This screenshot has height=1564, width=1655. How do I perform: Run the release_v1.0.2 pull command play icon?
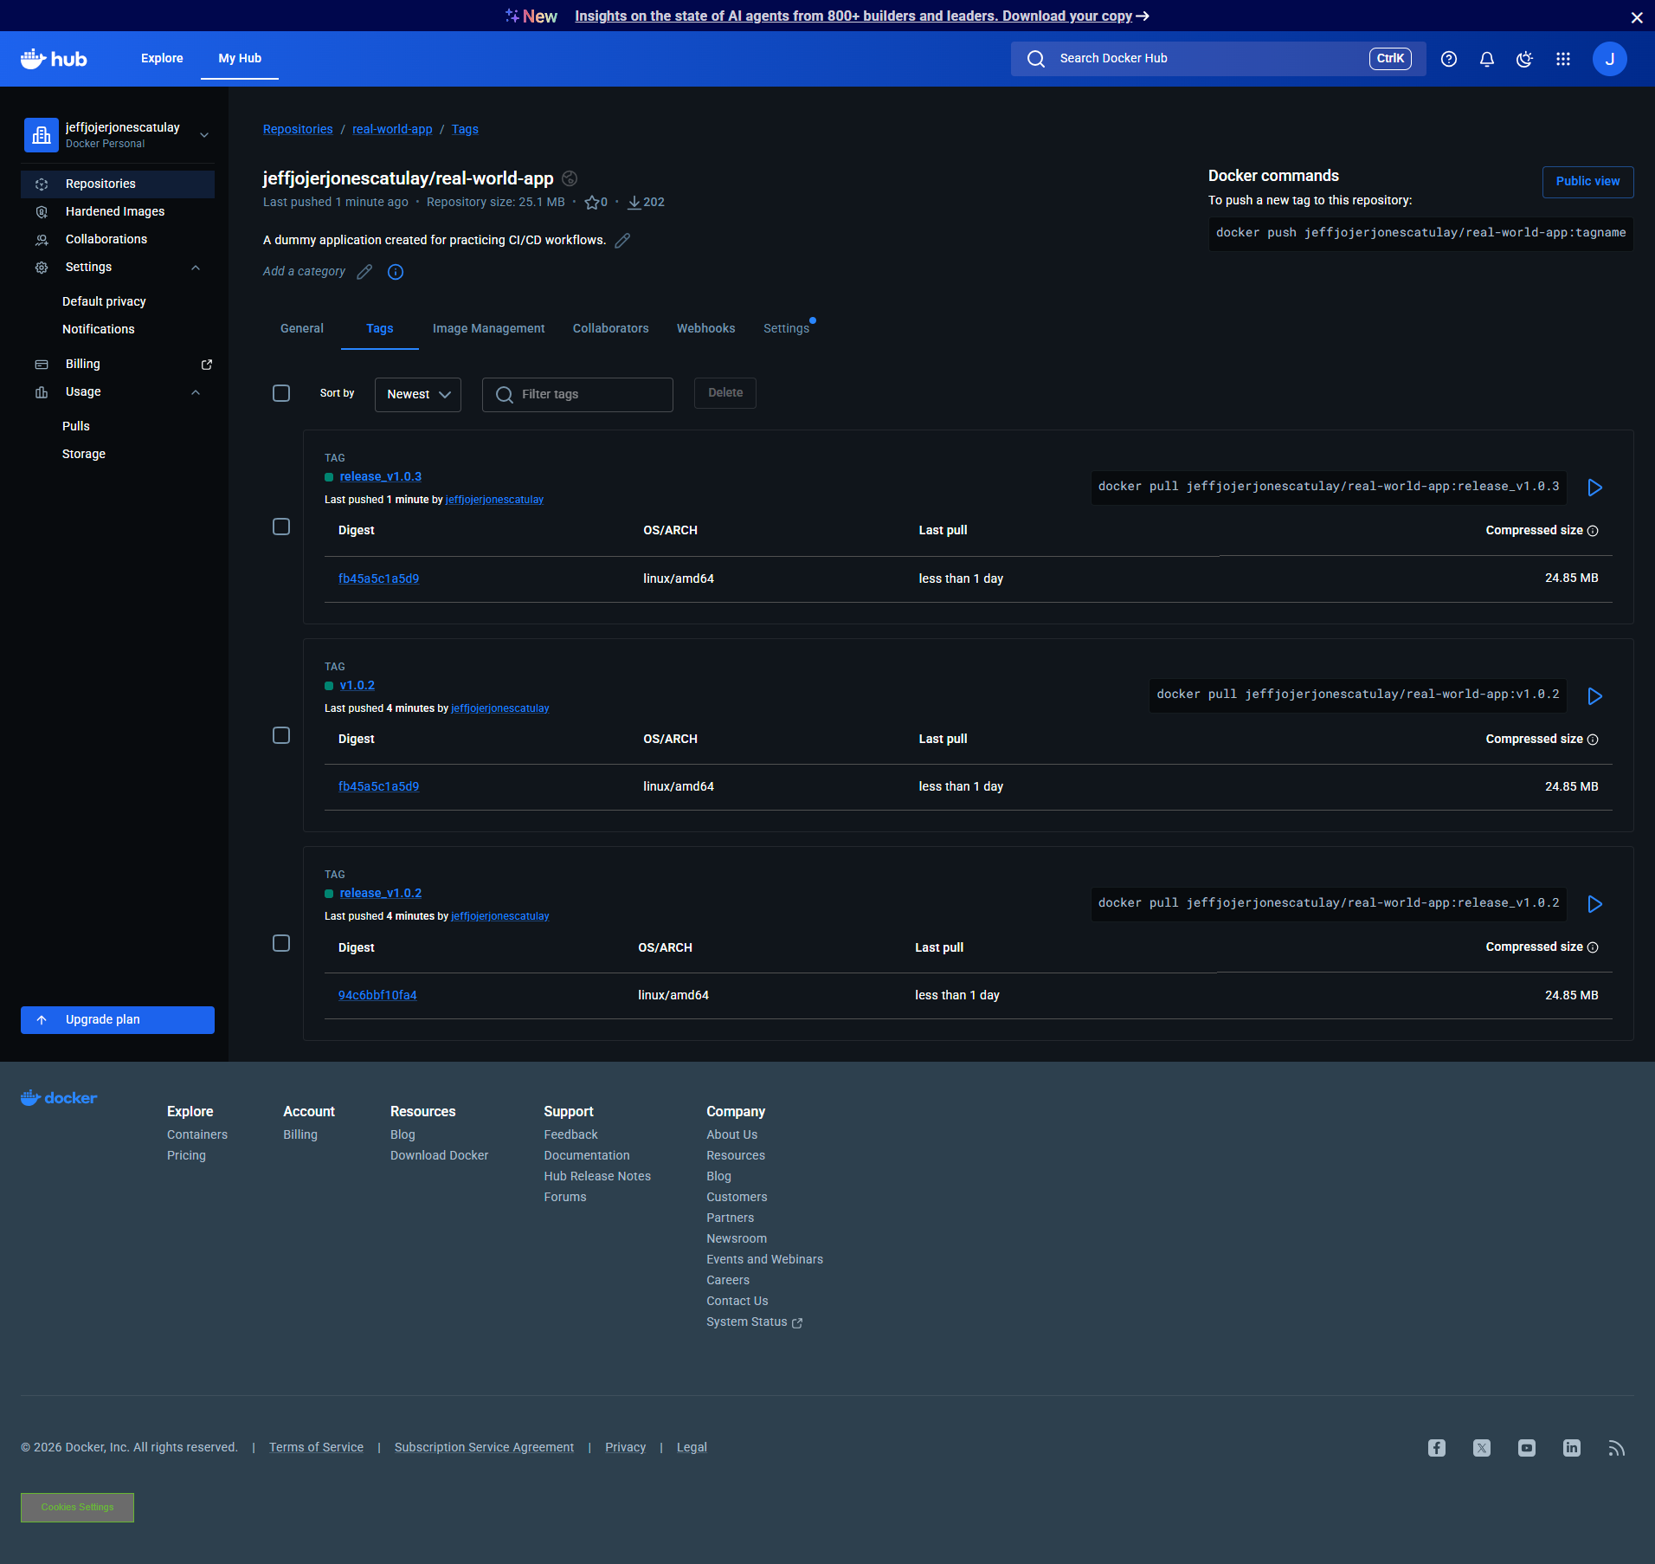(x=1595, y=904)
